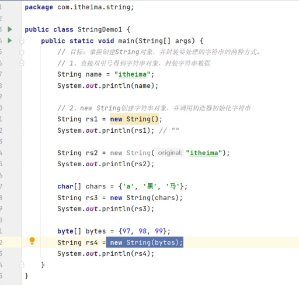Click println(rs1) statement
The width and height of the screenshot is (299, 285).
(x=106, y=131)
